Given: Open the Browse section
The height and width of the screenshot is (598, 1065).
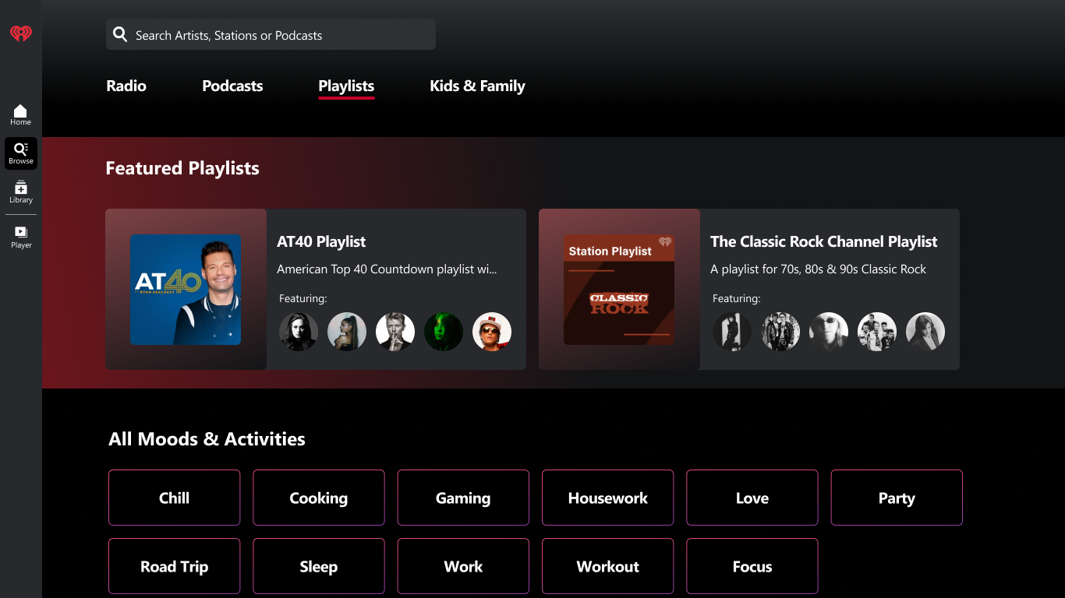Looking at the screenshot, I should 20,153.
